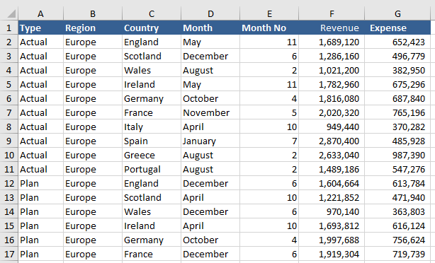435x263 pixels.
Task: Select row 1 header
Action: pos(9,28)
